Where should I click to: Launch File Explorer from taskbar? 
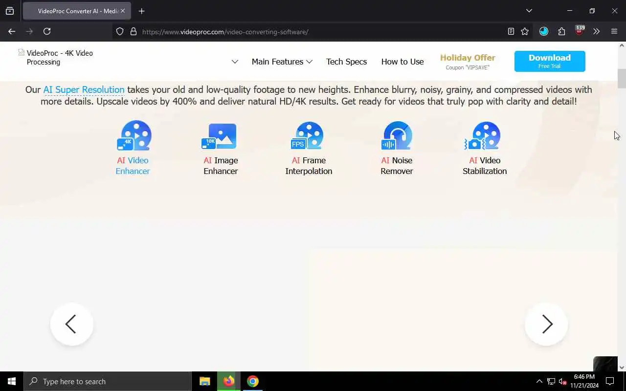pos(204,381)
